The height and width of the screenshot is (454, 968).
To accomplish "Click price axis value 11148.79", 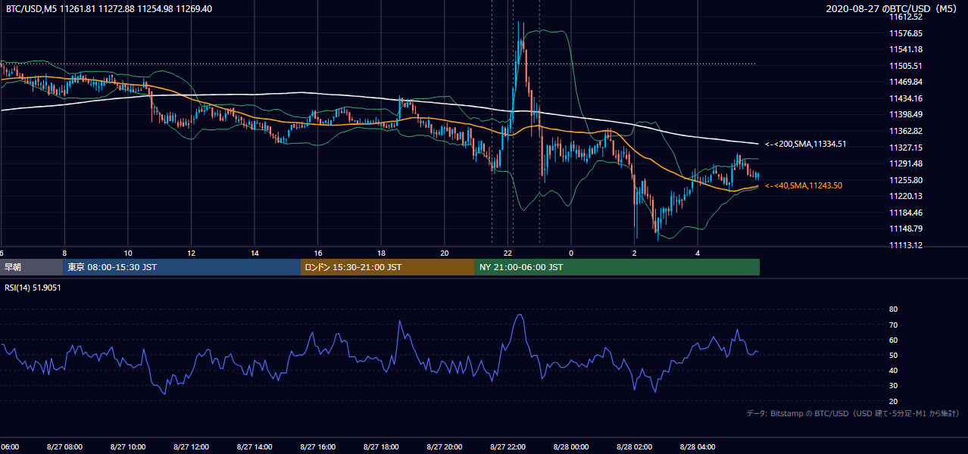I will pos(907,229).
